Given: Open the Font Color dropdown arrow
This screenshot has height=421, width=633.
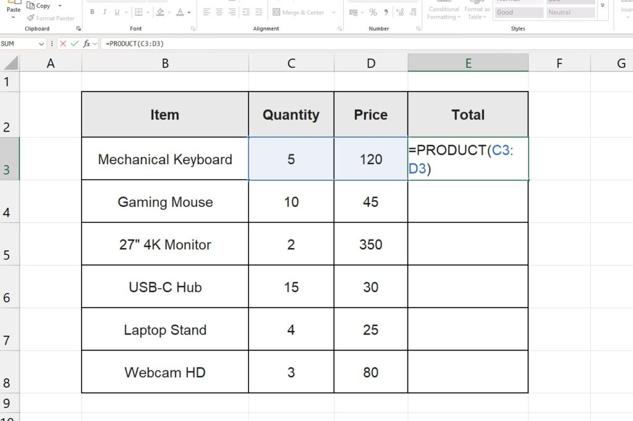Looking at the screenshot, I should (x=189, y=12).
